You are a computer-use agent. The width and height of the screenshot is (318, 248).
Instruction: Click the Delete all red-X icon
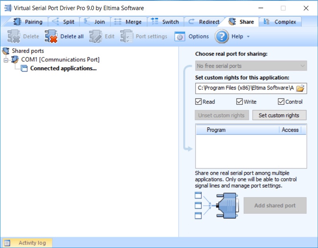pyautogui.click(x=51, y=36)
